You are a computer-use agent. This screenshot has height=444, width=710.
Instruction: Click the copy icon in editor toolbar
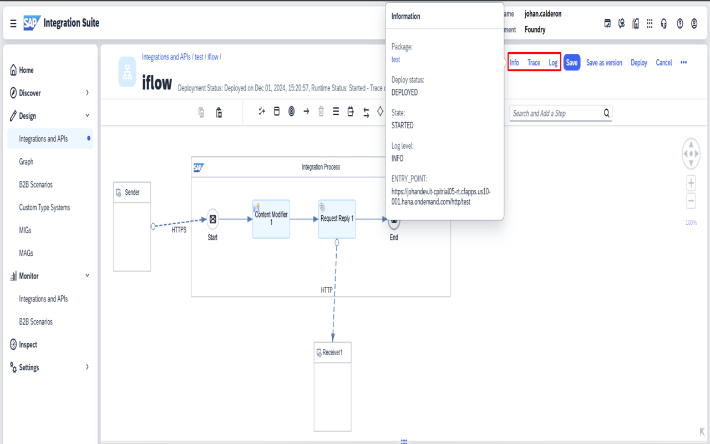(x=201, y=113)
